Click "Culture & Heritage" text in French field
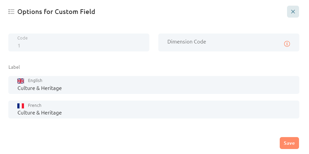The height and width of the screenshot is (154, 309). [40, 113]
